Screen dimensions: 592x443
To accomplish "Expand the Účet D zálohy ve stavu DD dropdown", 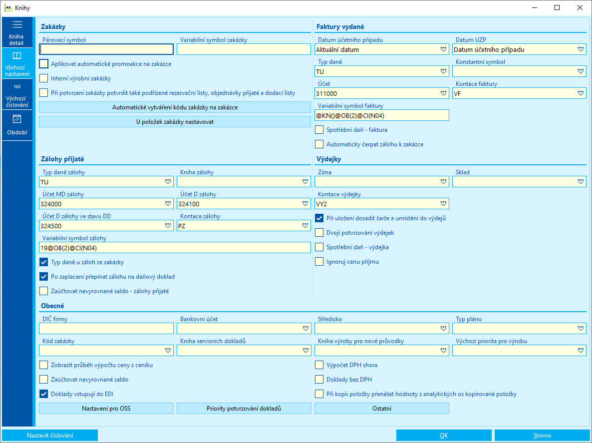I will (168, 226).
